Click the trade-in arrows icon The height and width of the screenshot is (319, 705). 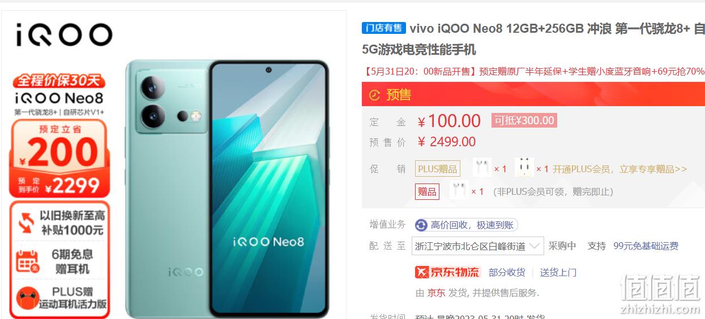(26, 222)
